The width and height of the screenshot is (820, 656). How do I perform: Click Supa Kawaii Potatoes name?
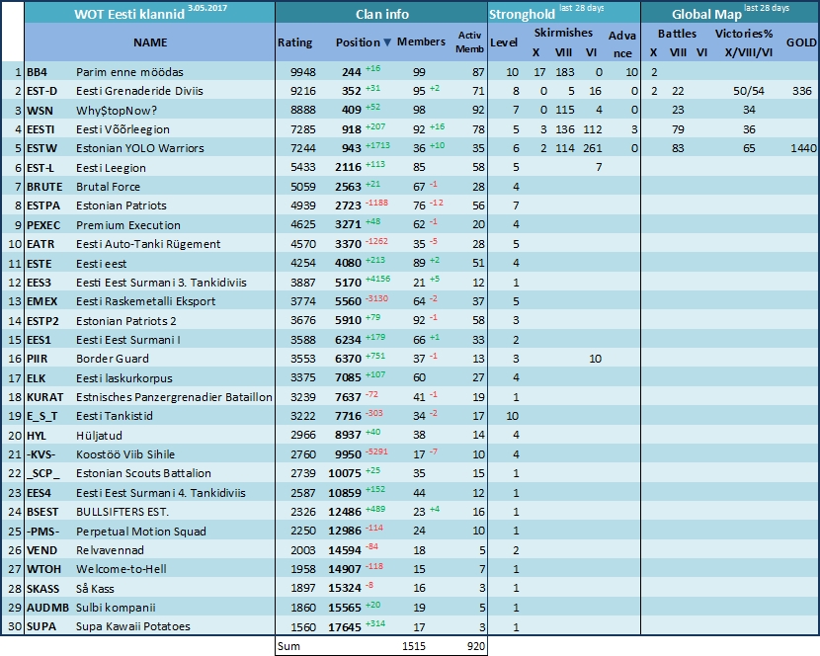(132, 626)
